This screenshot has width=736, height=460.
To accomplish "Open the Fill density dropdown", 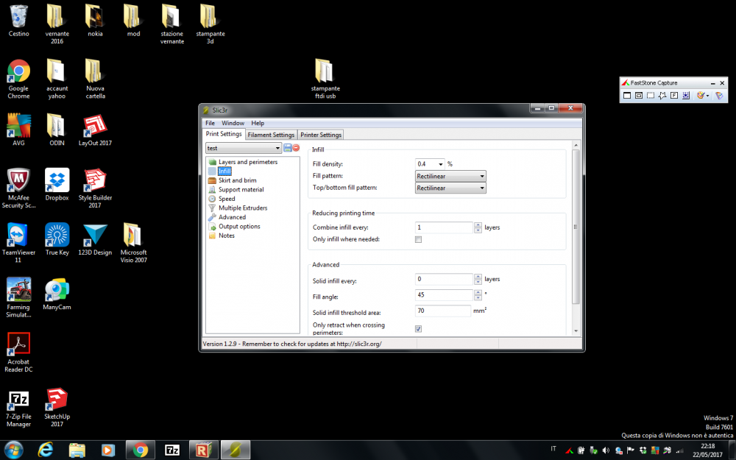I will (441, 164).
